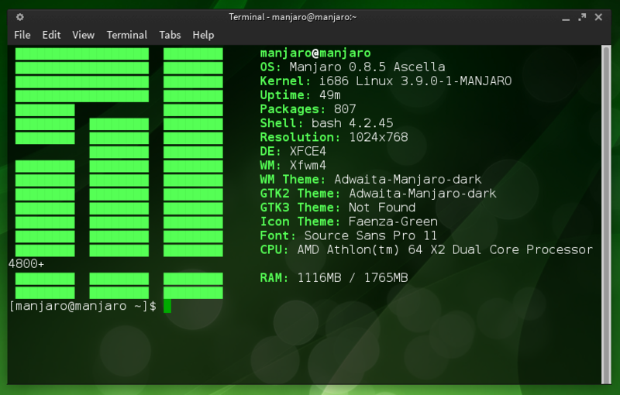620x395 pixels.
Task: Click the green cursor block at prompt
Action: [x=167, y=306]
